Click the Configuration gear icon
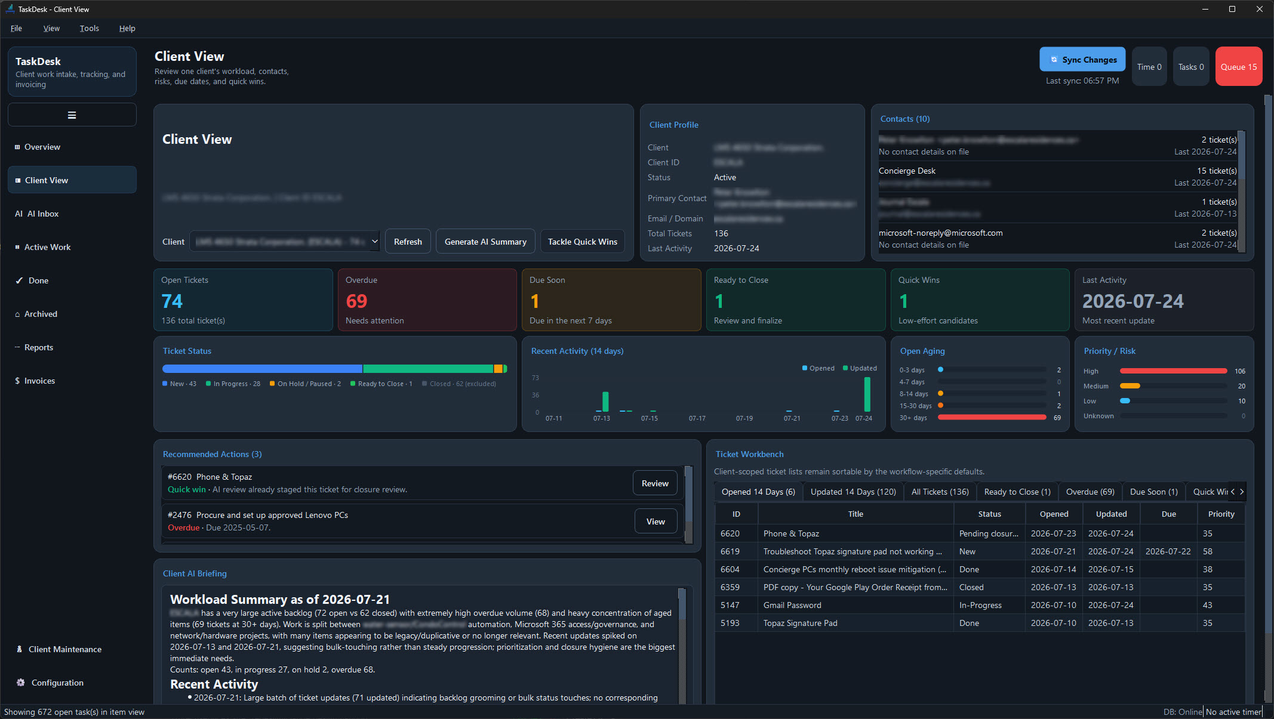 (x=21, y=683)
